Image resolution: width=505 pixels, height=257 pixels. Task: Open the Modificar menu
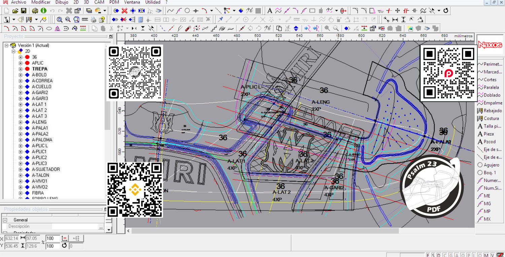[41, 2]
